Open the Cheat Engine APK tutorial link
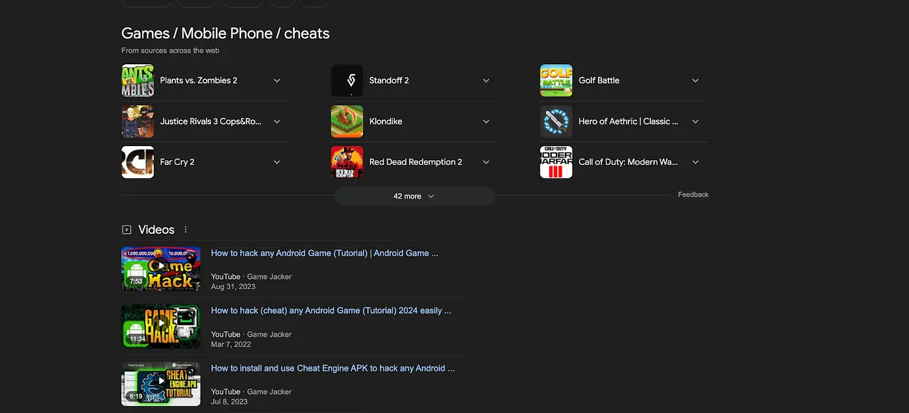Viewport: 909px width, 413px height. click(x=332, y=368)
